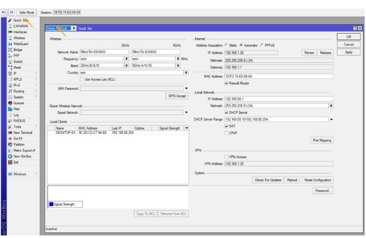Sort clients by MAC Address column
Viewport: 366px width, 238px height.
94,128
